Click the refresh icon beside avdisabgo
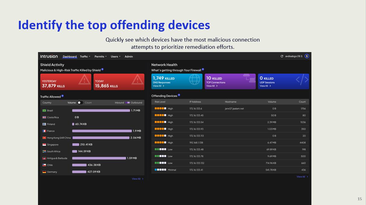The width and height of the screenshot is (366, 205). coord(282,56)
